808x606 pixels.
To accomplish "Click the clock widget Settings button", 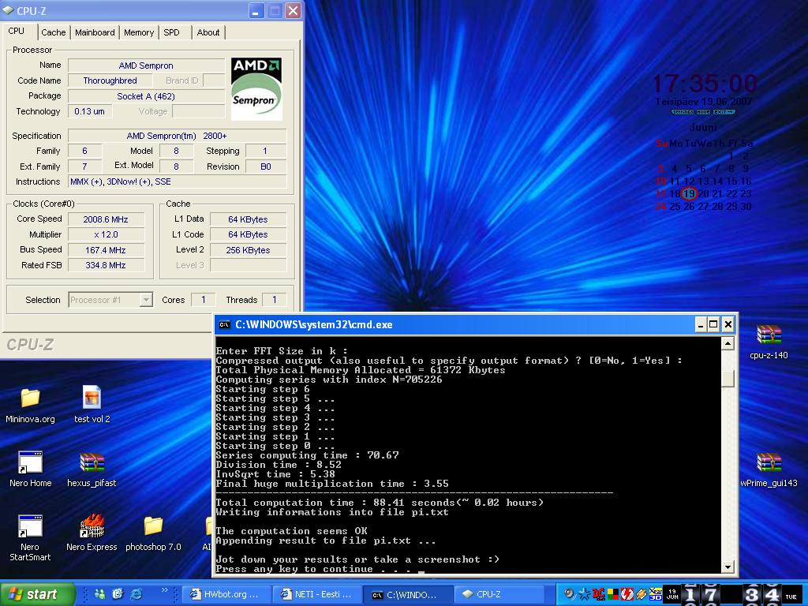I will tap(683, 112).
